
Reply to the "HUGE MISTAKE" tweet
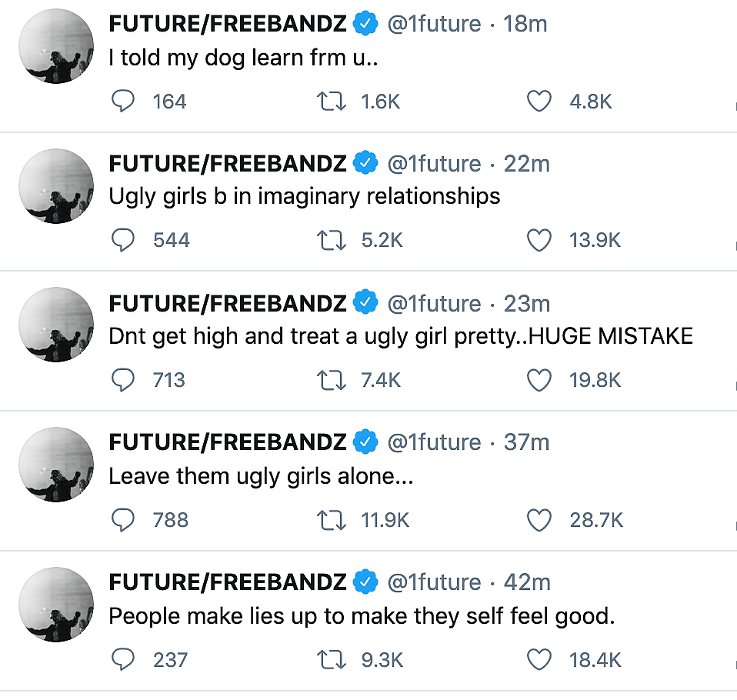click(x=124, y=380)
